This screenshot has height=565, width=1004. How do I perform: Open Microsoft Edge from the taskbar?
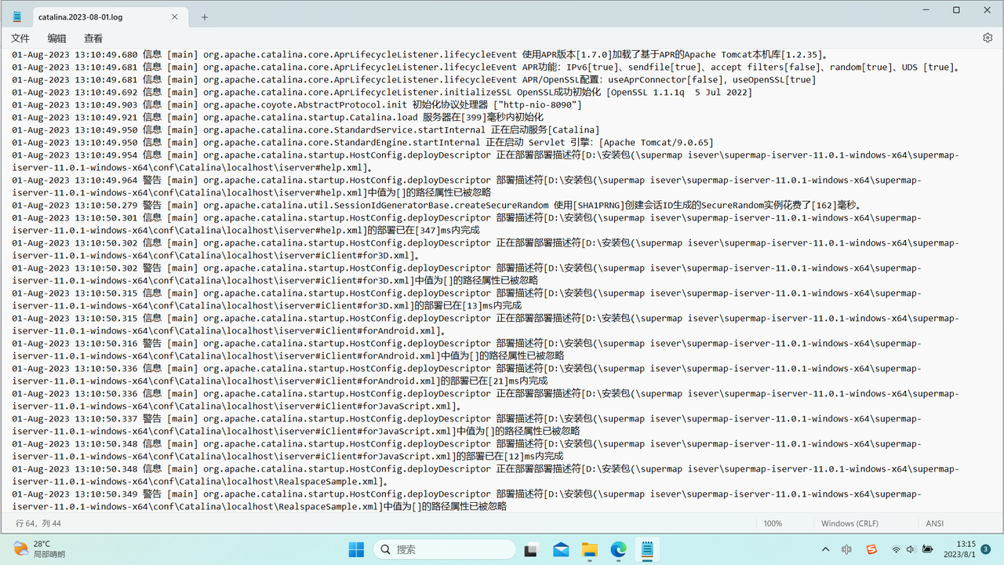619,549
